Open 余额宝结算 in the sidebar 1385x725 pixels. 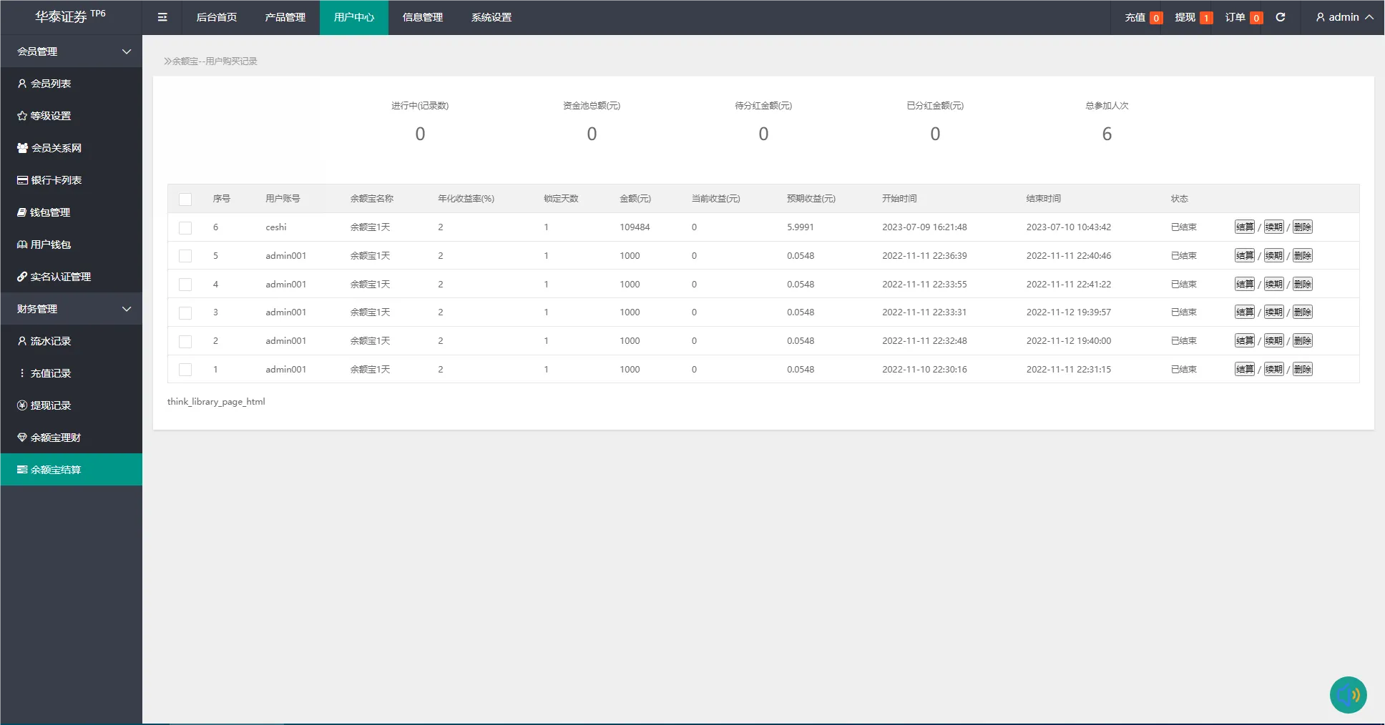pyautogui.click(x=72, y=470)
